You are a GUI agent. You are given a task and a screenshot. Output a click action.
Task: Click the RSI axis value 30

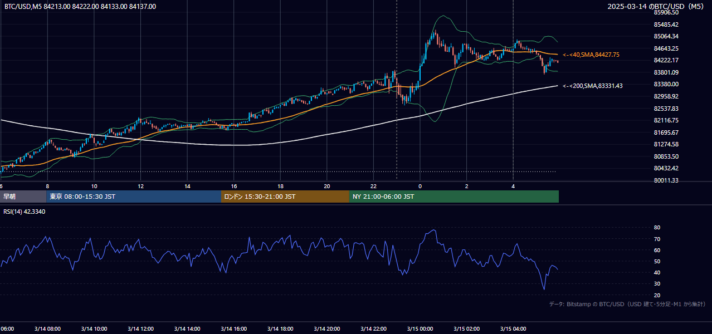(657, 284)
